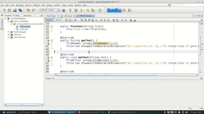Click Find Selection magnifier icon in editor toolbar
The image size is (204, 114).
82,20
